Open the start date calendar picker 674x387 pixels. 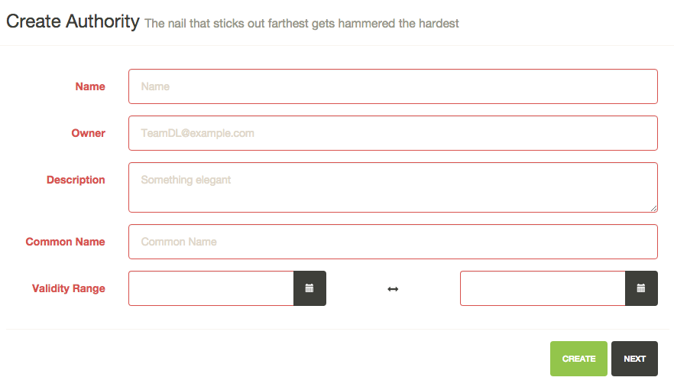coord(309,288)
